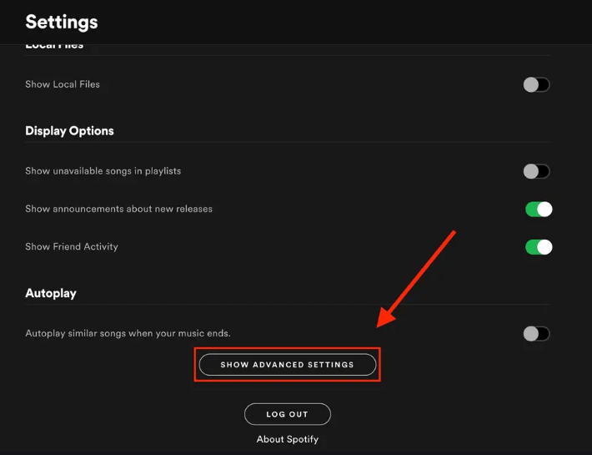Image resolution: width=592 pixels, height=455 pixels.
Task: Click "Show announcements about new releases" label
Action: [x=118, y=209]
